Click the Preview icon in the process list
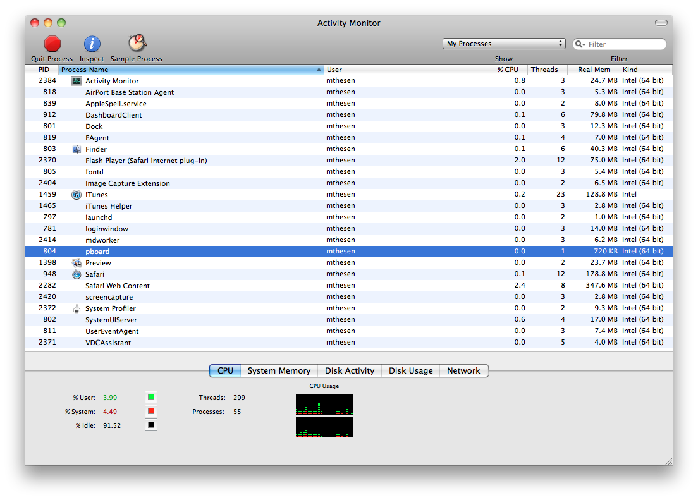Viewport: 698px width, 500px height. click(77, 263)
